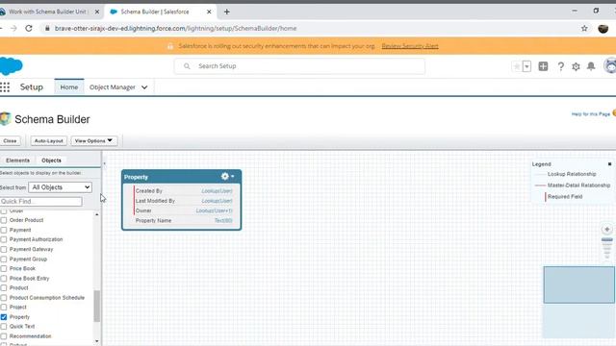Check the Payment Gateway checkbox

4,249
